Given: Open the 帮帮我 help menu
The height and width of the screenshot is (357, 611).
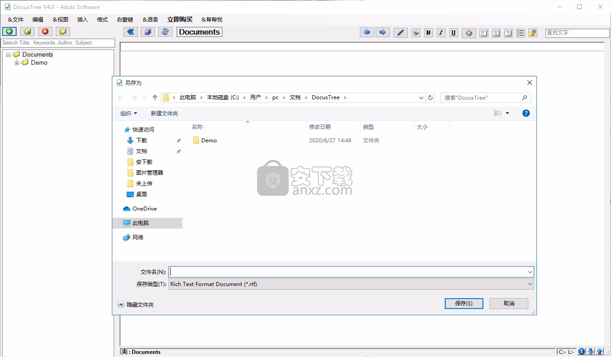Looking at the screenshot, I should click(212, 20).
